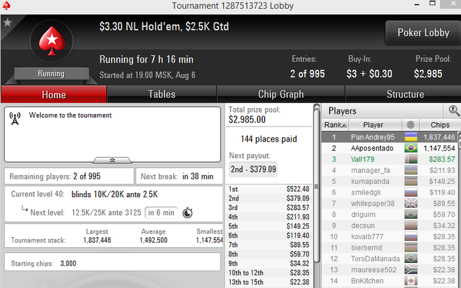Open the Structure tab
Screen dimensions: 461x288
pos(404,94)
